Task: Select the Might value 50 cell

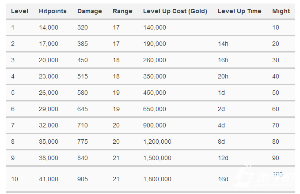Action: (x=276, y=93)
